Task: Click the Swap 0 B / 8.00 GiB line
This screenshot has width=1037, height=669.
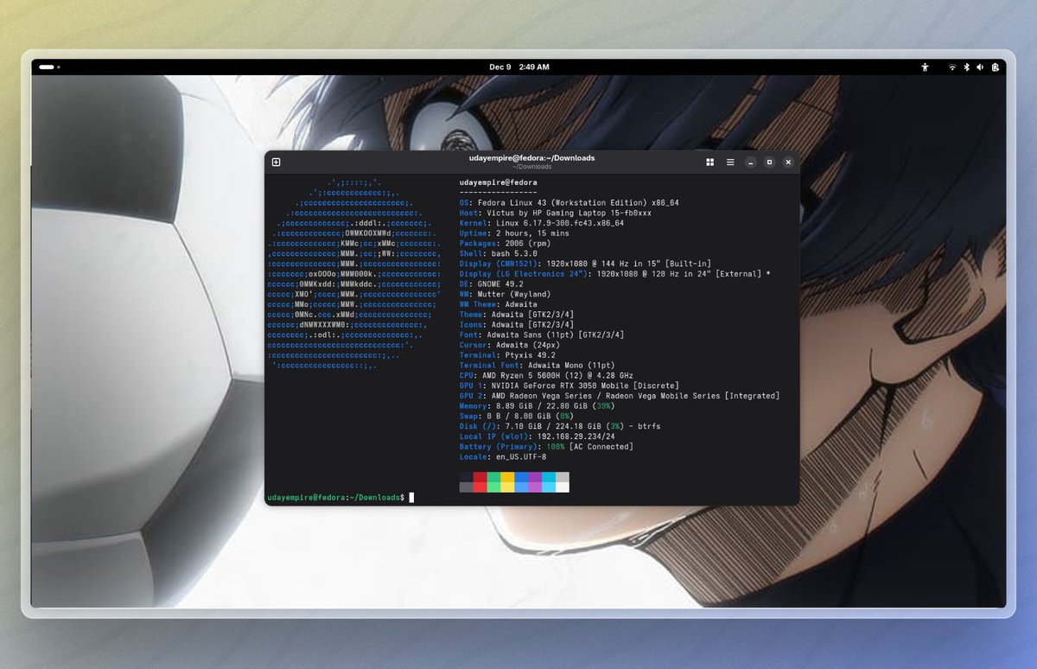Action: pyautogui.click(x=517, y=416)
